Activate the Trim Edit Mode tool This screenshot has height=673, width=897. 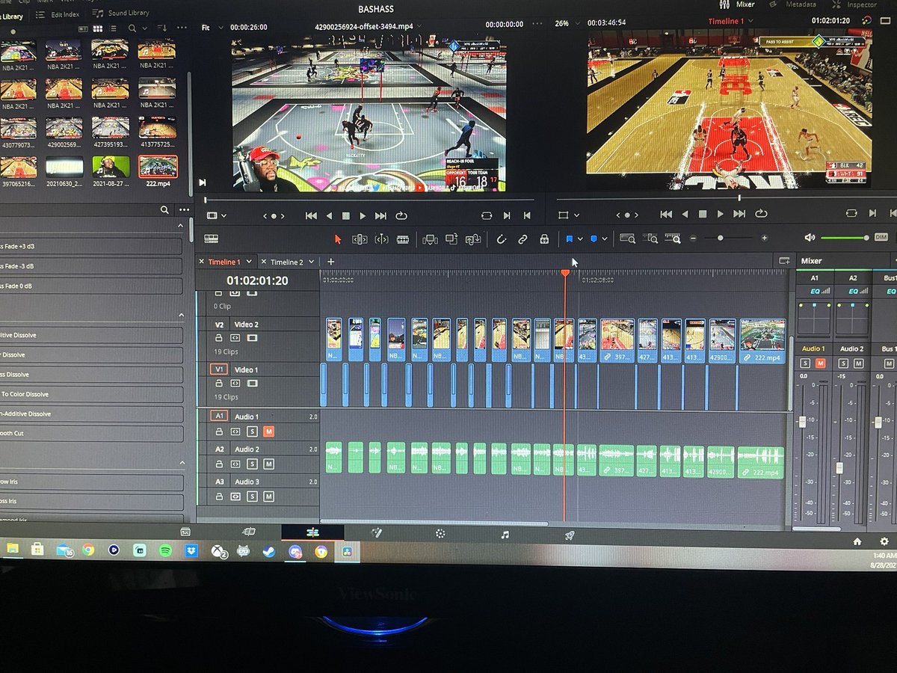tap(360, 239)
